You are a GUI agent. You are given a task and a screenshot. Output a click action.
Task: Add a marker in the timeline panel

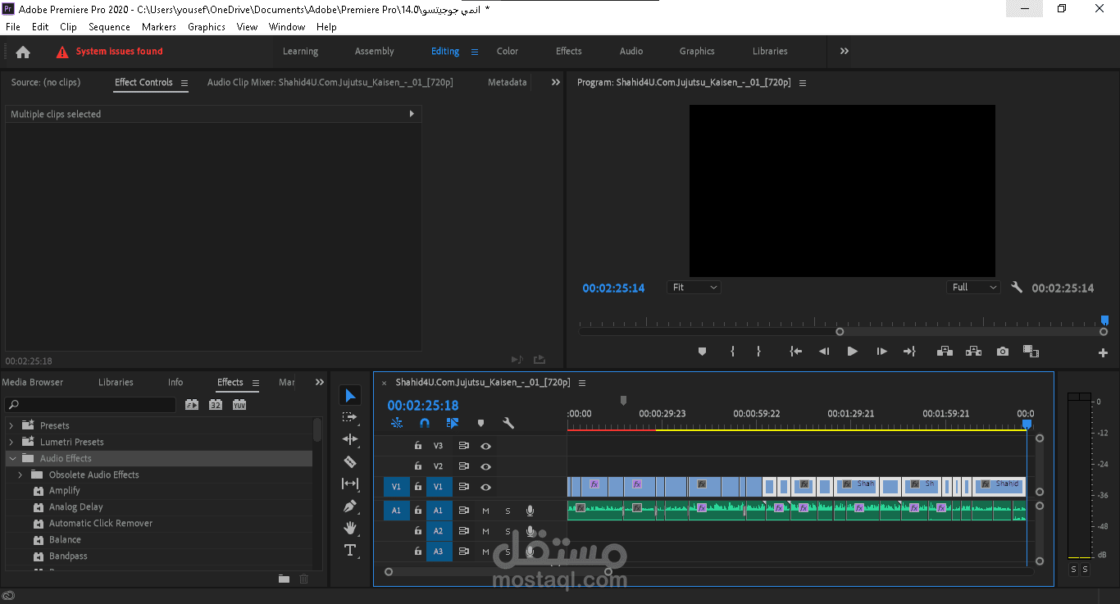click(480, 423)
